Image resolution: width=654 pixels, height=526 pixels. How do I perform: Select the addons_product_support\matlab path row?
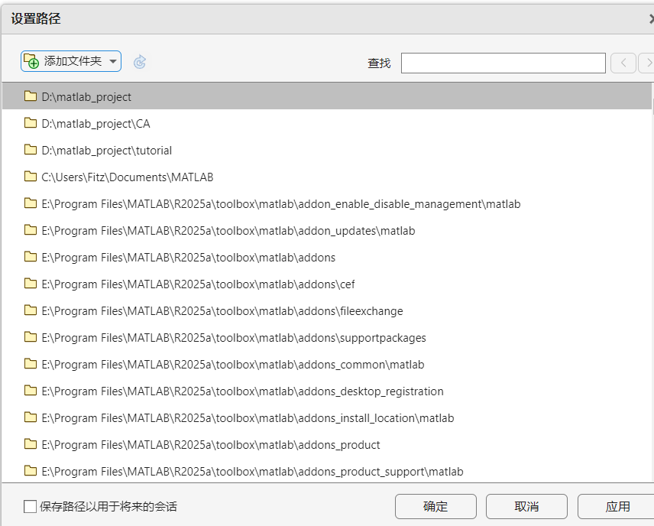click(x=327, y=471)
